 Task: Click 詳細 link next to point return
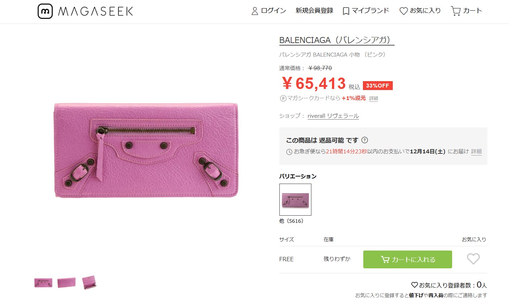pos(373,99)
